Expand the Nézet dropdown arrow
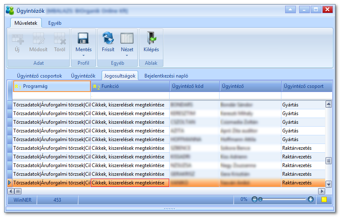Viewport: 340px width, 217px height. pyautogui.click(x=127, y=56)
